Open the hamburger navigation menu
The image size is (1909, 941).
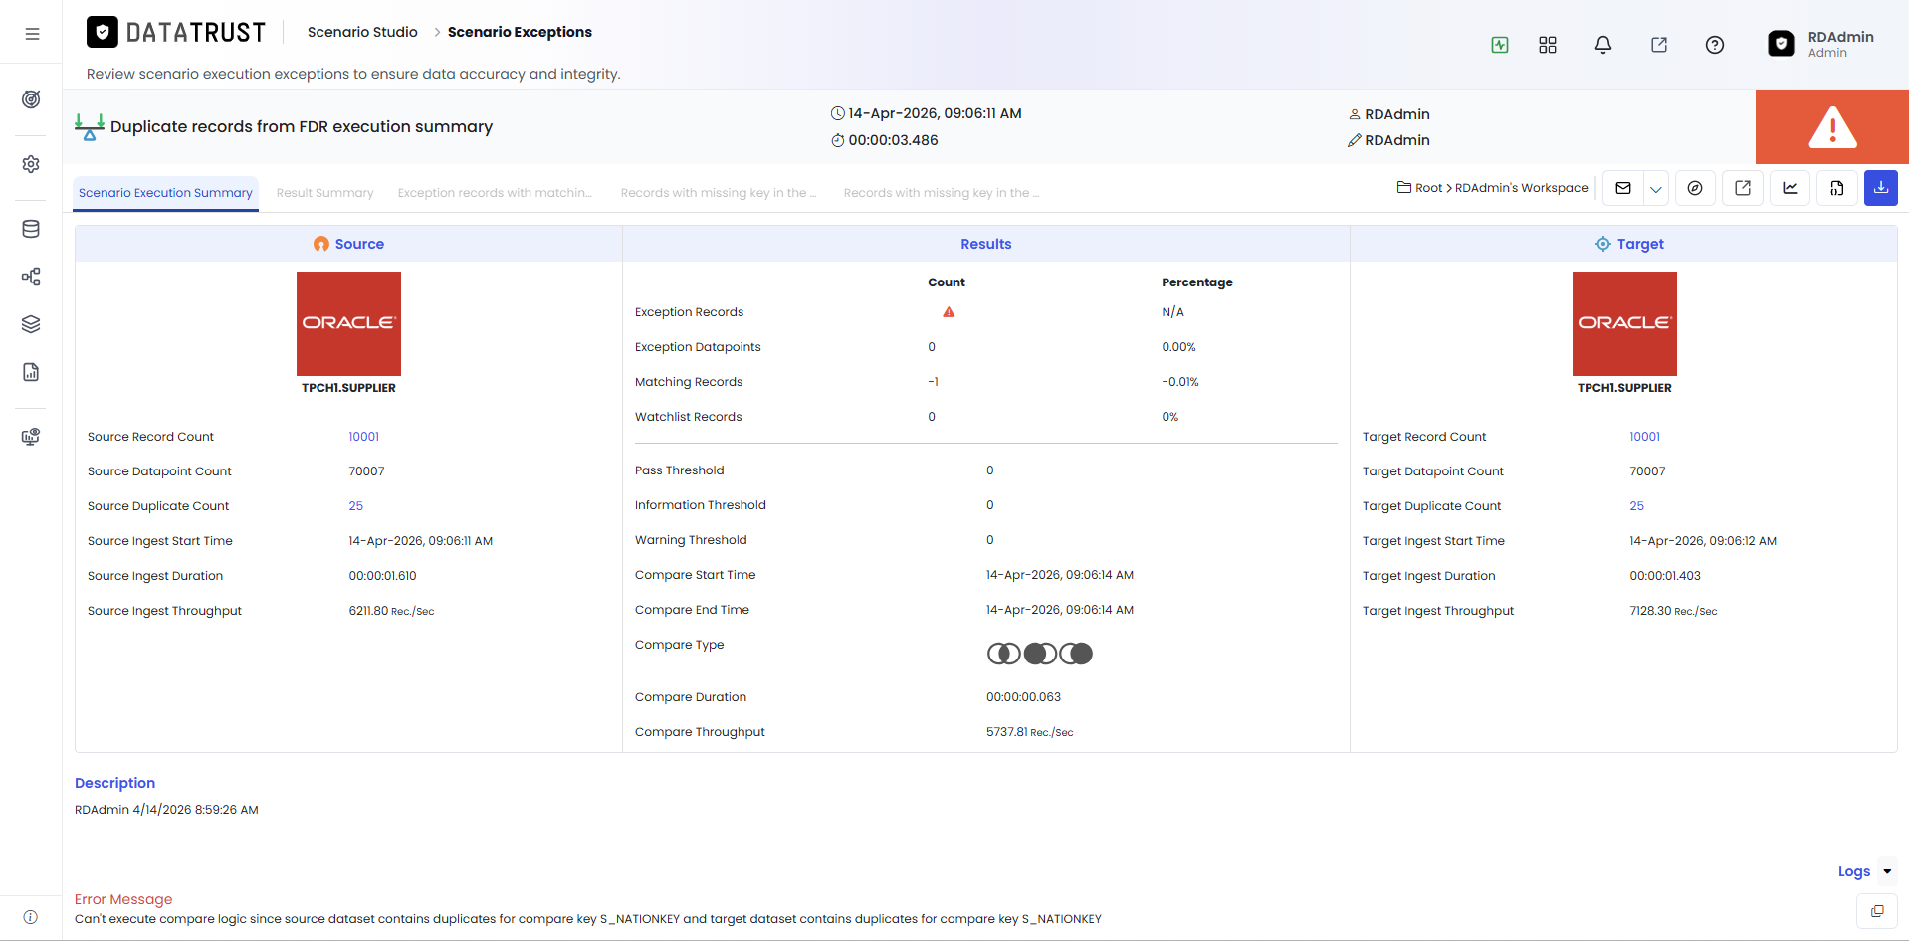coord(32,34)
